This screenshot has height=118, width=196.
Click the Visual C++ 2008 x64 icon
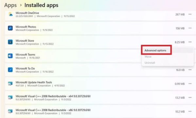pyautogui.click(x=10, y=97)
